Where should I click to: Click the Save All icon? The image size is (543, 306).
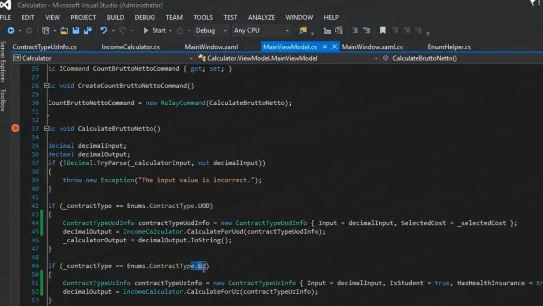coord(88,31)
